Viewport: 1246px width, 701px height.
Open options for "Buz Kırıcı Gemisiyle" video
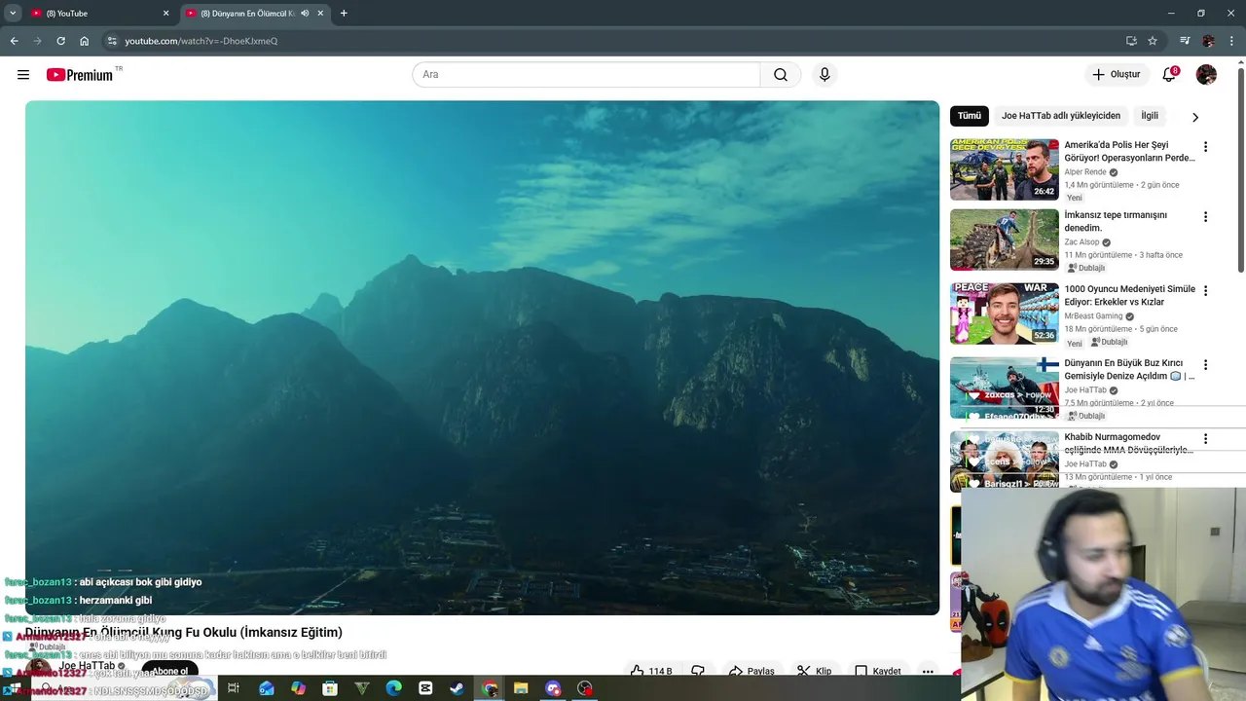(x=1205, y=365)
